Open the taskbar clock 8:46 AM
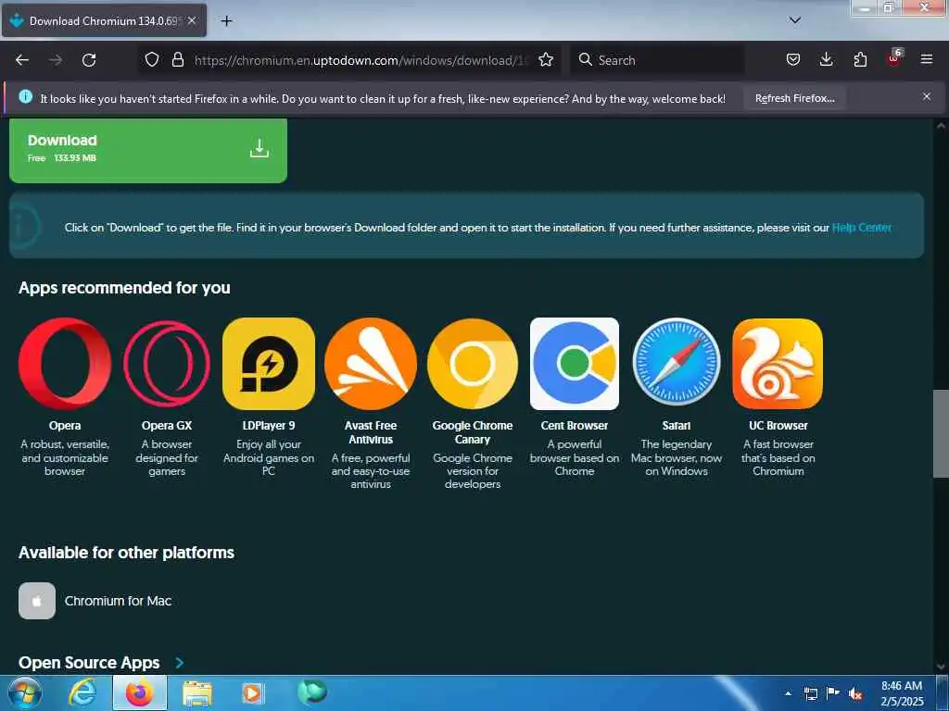Image resolution: width=949 pixels, height=711 pixels. click(902, 693)
